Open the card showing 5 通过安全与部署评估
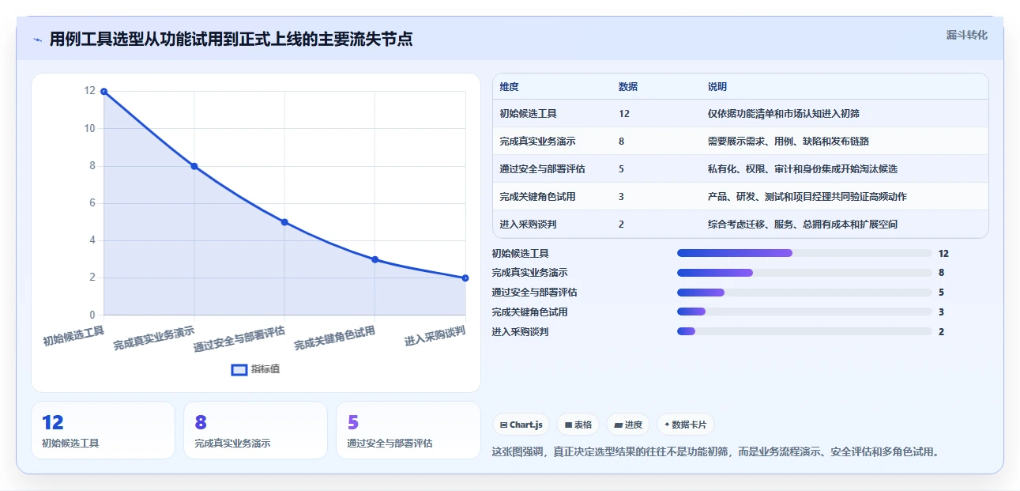 click(x=408, y=430)
